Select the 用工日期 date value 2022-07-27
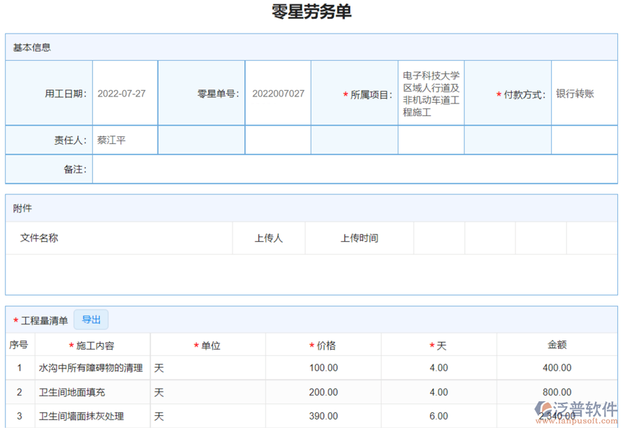The height and width of the screenshot is (432, 625). tap(124, 92)
